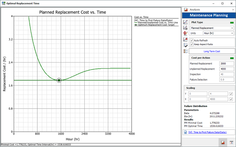This screenshot has height=147, width=236.
Task: Click the redraw plot icon
Action: pyautogui.click(x=186, y=22)
